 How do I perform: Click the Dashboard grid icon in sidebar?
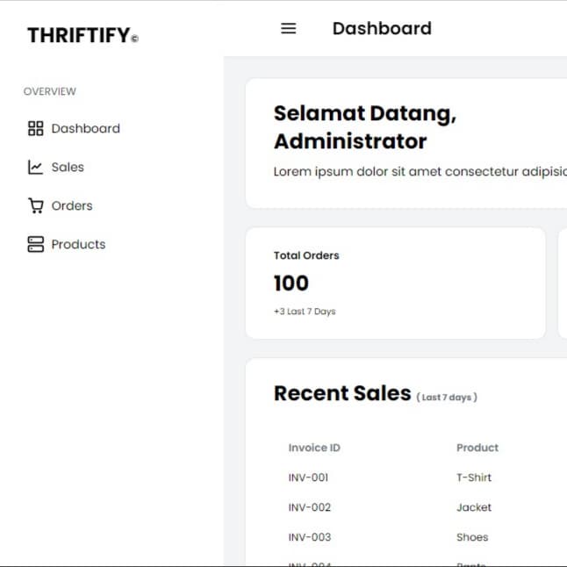[35, 129]
